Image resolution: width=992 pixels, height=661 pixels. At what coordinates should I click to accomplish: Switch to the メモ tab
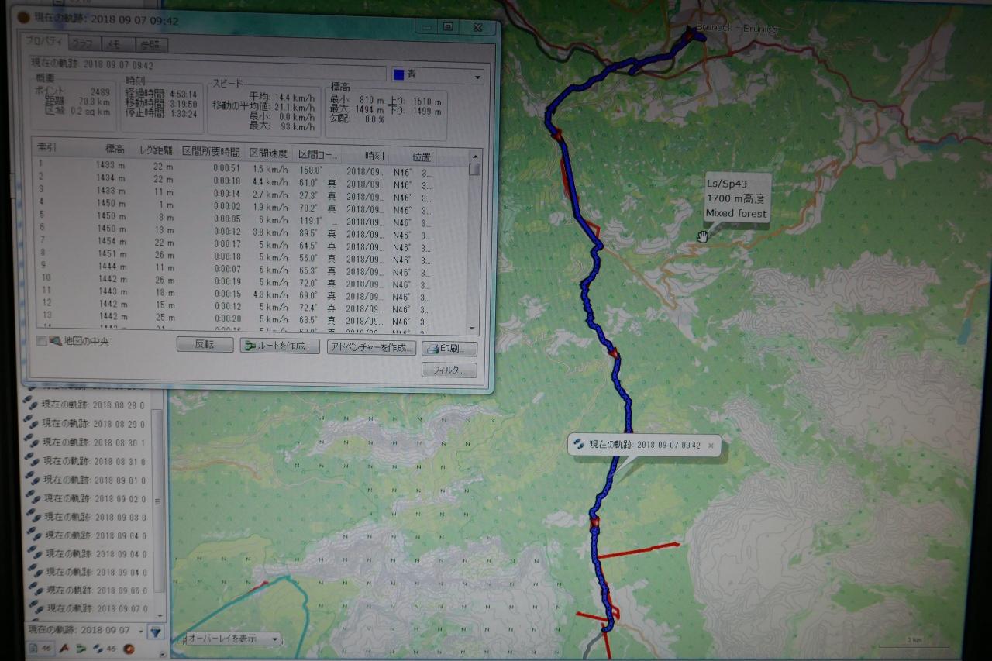[112, 44]
